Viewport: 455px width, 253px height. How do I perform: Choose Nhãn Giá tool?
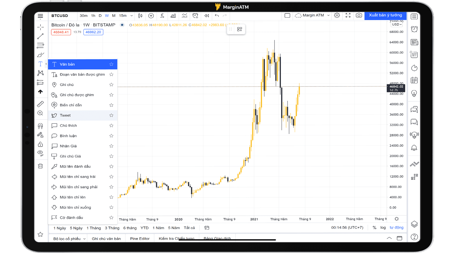click(x=83, y=146)
